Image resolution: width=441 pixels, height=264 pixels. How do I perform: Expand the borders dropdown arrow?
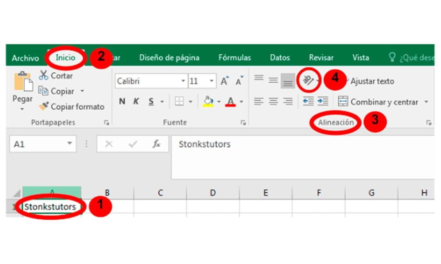190,101
